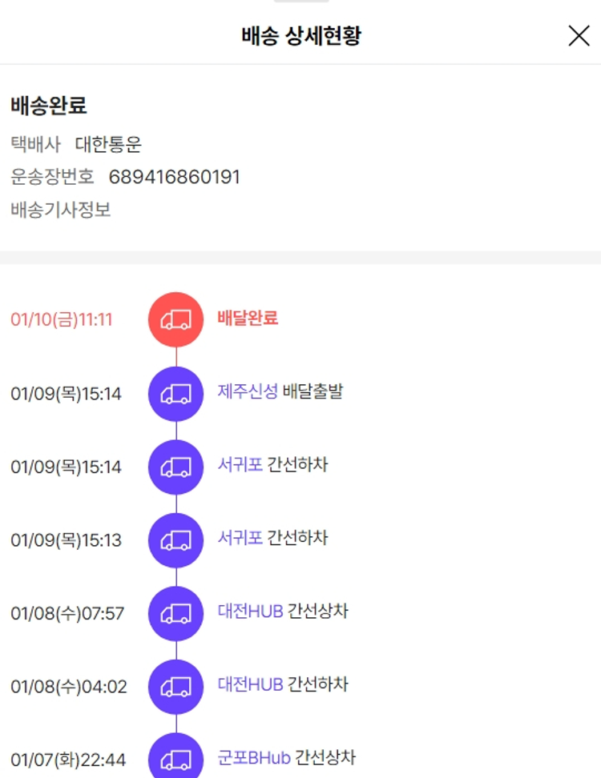
Task: Select tracking number 689416860191
Action: 174,177
